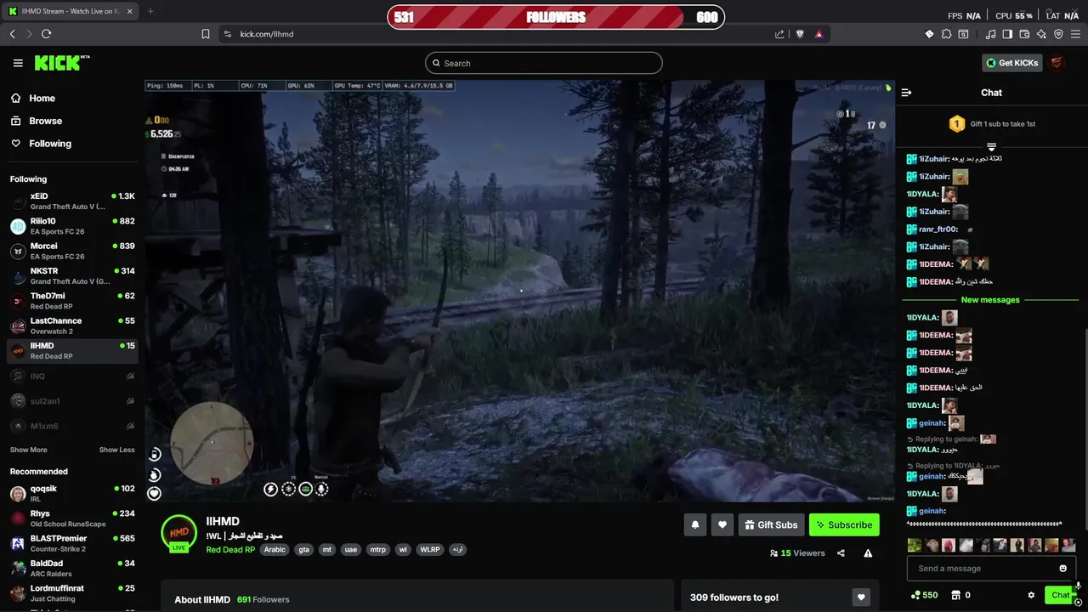The width and height of the screenshot is (1088, 612).
Task: Click heart in followers goal panel
Action: pyautogui.click(x=861, y=598)
